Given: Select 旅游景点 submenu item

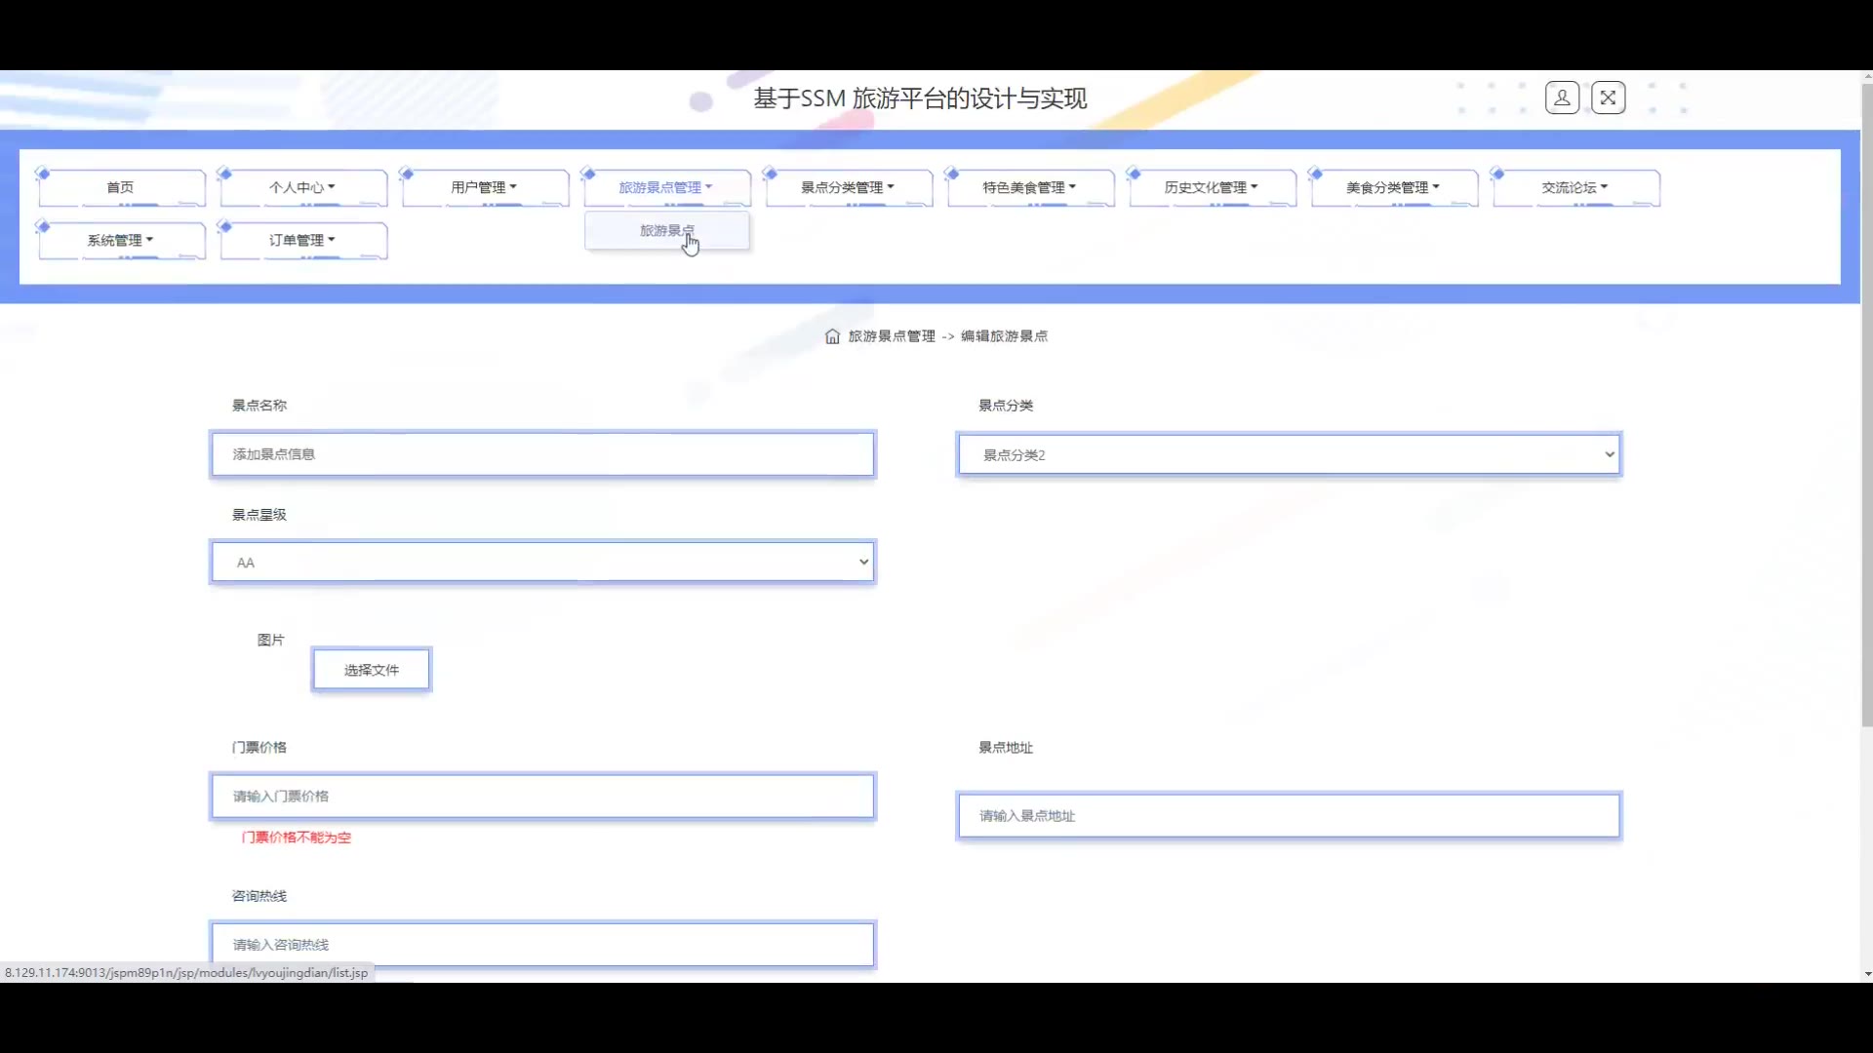Looking at the screenshot, I should pos(667,231).
